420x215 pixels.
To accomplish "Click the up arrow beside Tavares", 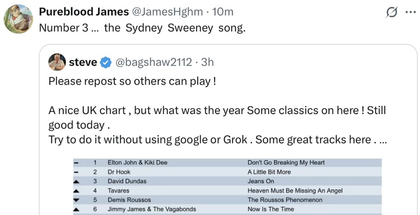I will 76,191.
